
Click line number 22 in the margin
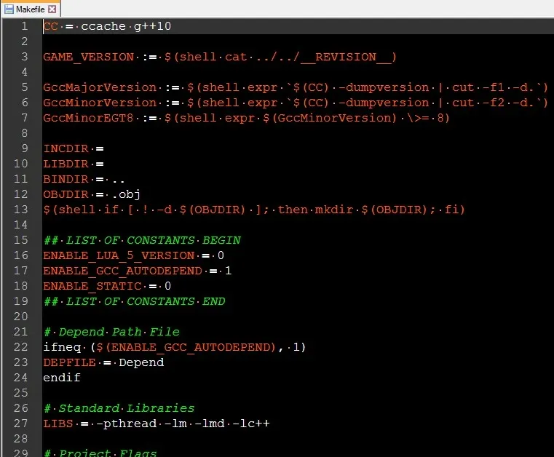coord(20,347)
